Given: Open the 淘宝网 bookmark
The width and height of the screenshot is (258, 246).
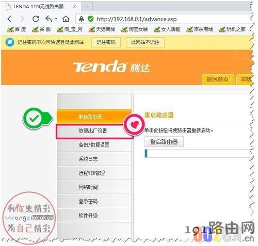Looking at the screenshot, I should click(70, 29).
